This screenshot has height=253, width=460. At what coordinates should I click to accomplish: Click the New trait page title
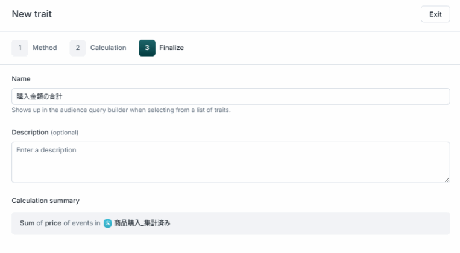pos(31,14)
